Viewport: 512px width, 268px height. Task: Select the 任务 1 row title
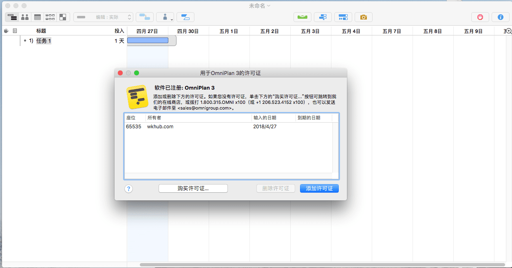[44, 41]
